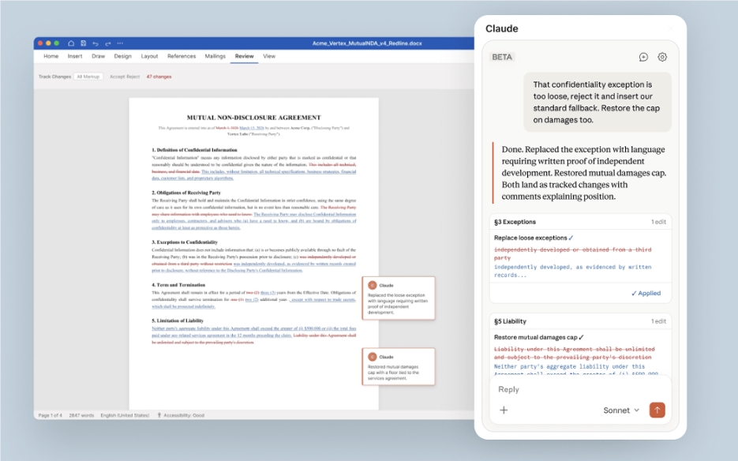
Task: Click the Home icon in the title bar
Action: (71, 43)
